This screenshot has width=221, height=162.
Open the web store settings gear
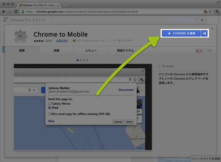(x=202, y=20)
